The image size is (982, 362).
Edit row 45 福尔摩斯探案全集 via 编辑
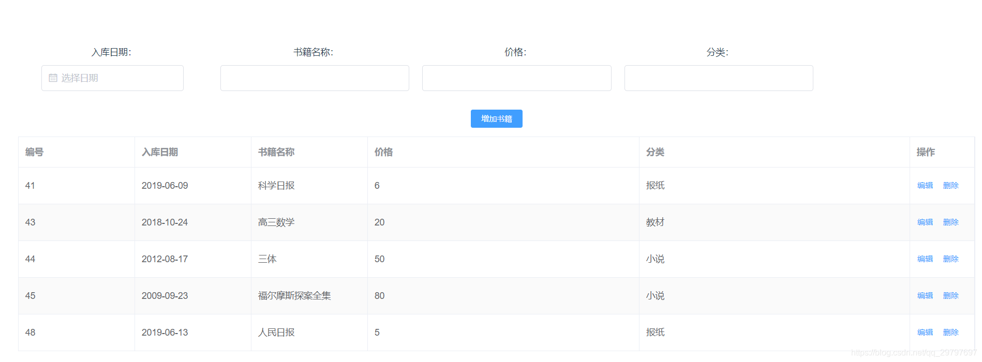point(925,296)
